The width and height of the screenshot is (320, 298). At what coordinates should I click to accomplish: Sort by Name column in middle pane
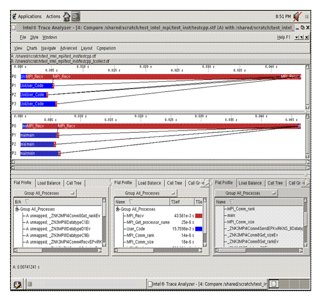pos(142,202)
